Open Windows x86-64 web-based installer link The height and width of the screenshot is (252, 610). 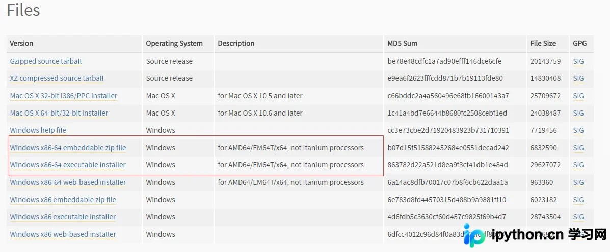[68, 182]
